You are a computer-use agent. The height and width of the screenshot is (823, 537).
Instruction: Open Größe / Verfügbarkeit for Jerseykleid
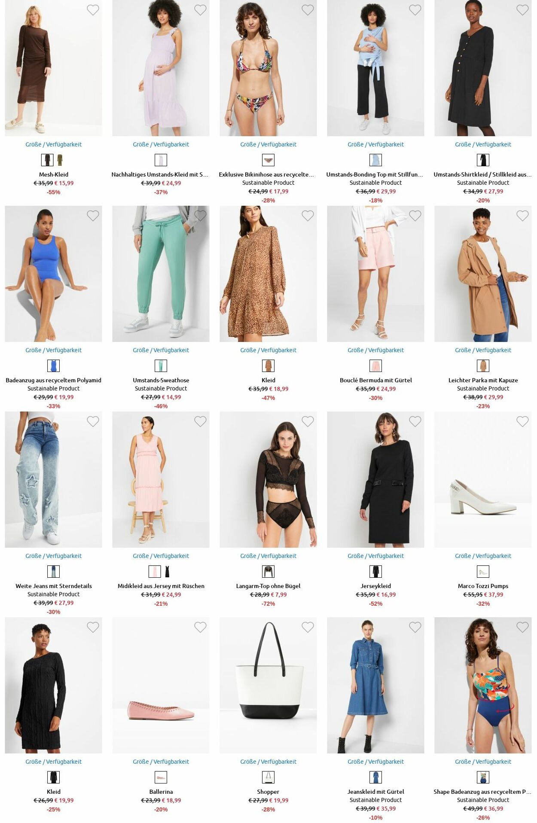click(x=375, y=556)
